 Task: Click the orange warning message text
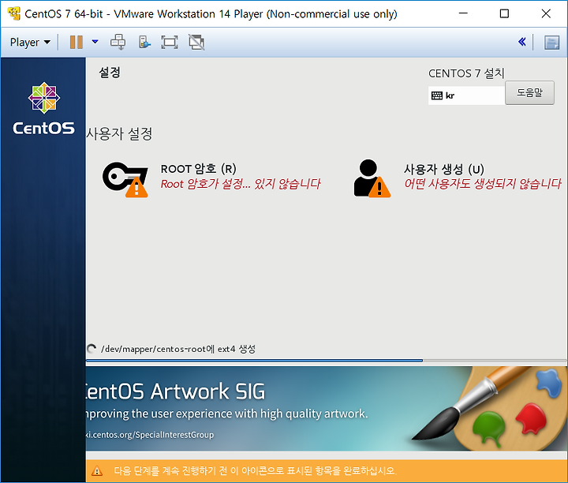(255, 470)
